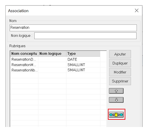Click the Type column header

click(x=83, y=53)
